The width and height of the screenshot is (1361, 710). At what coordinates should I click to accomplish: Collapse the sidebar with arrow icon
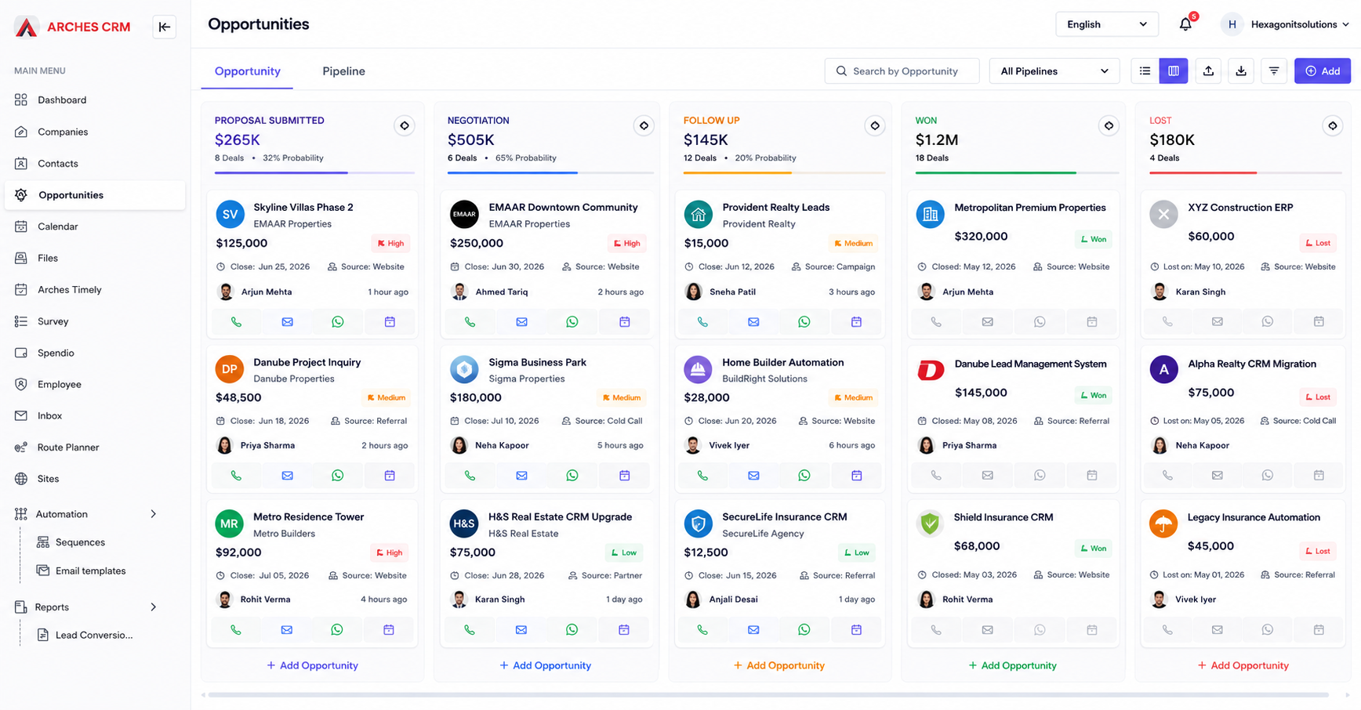click(x=164, y=27)
